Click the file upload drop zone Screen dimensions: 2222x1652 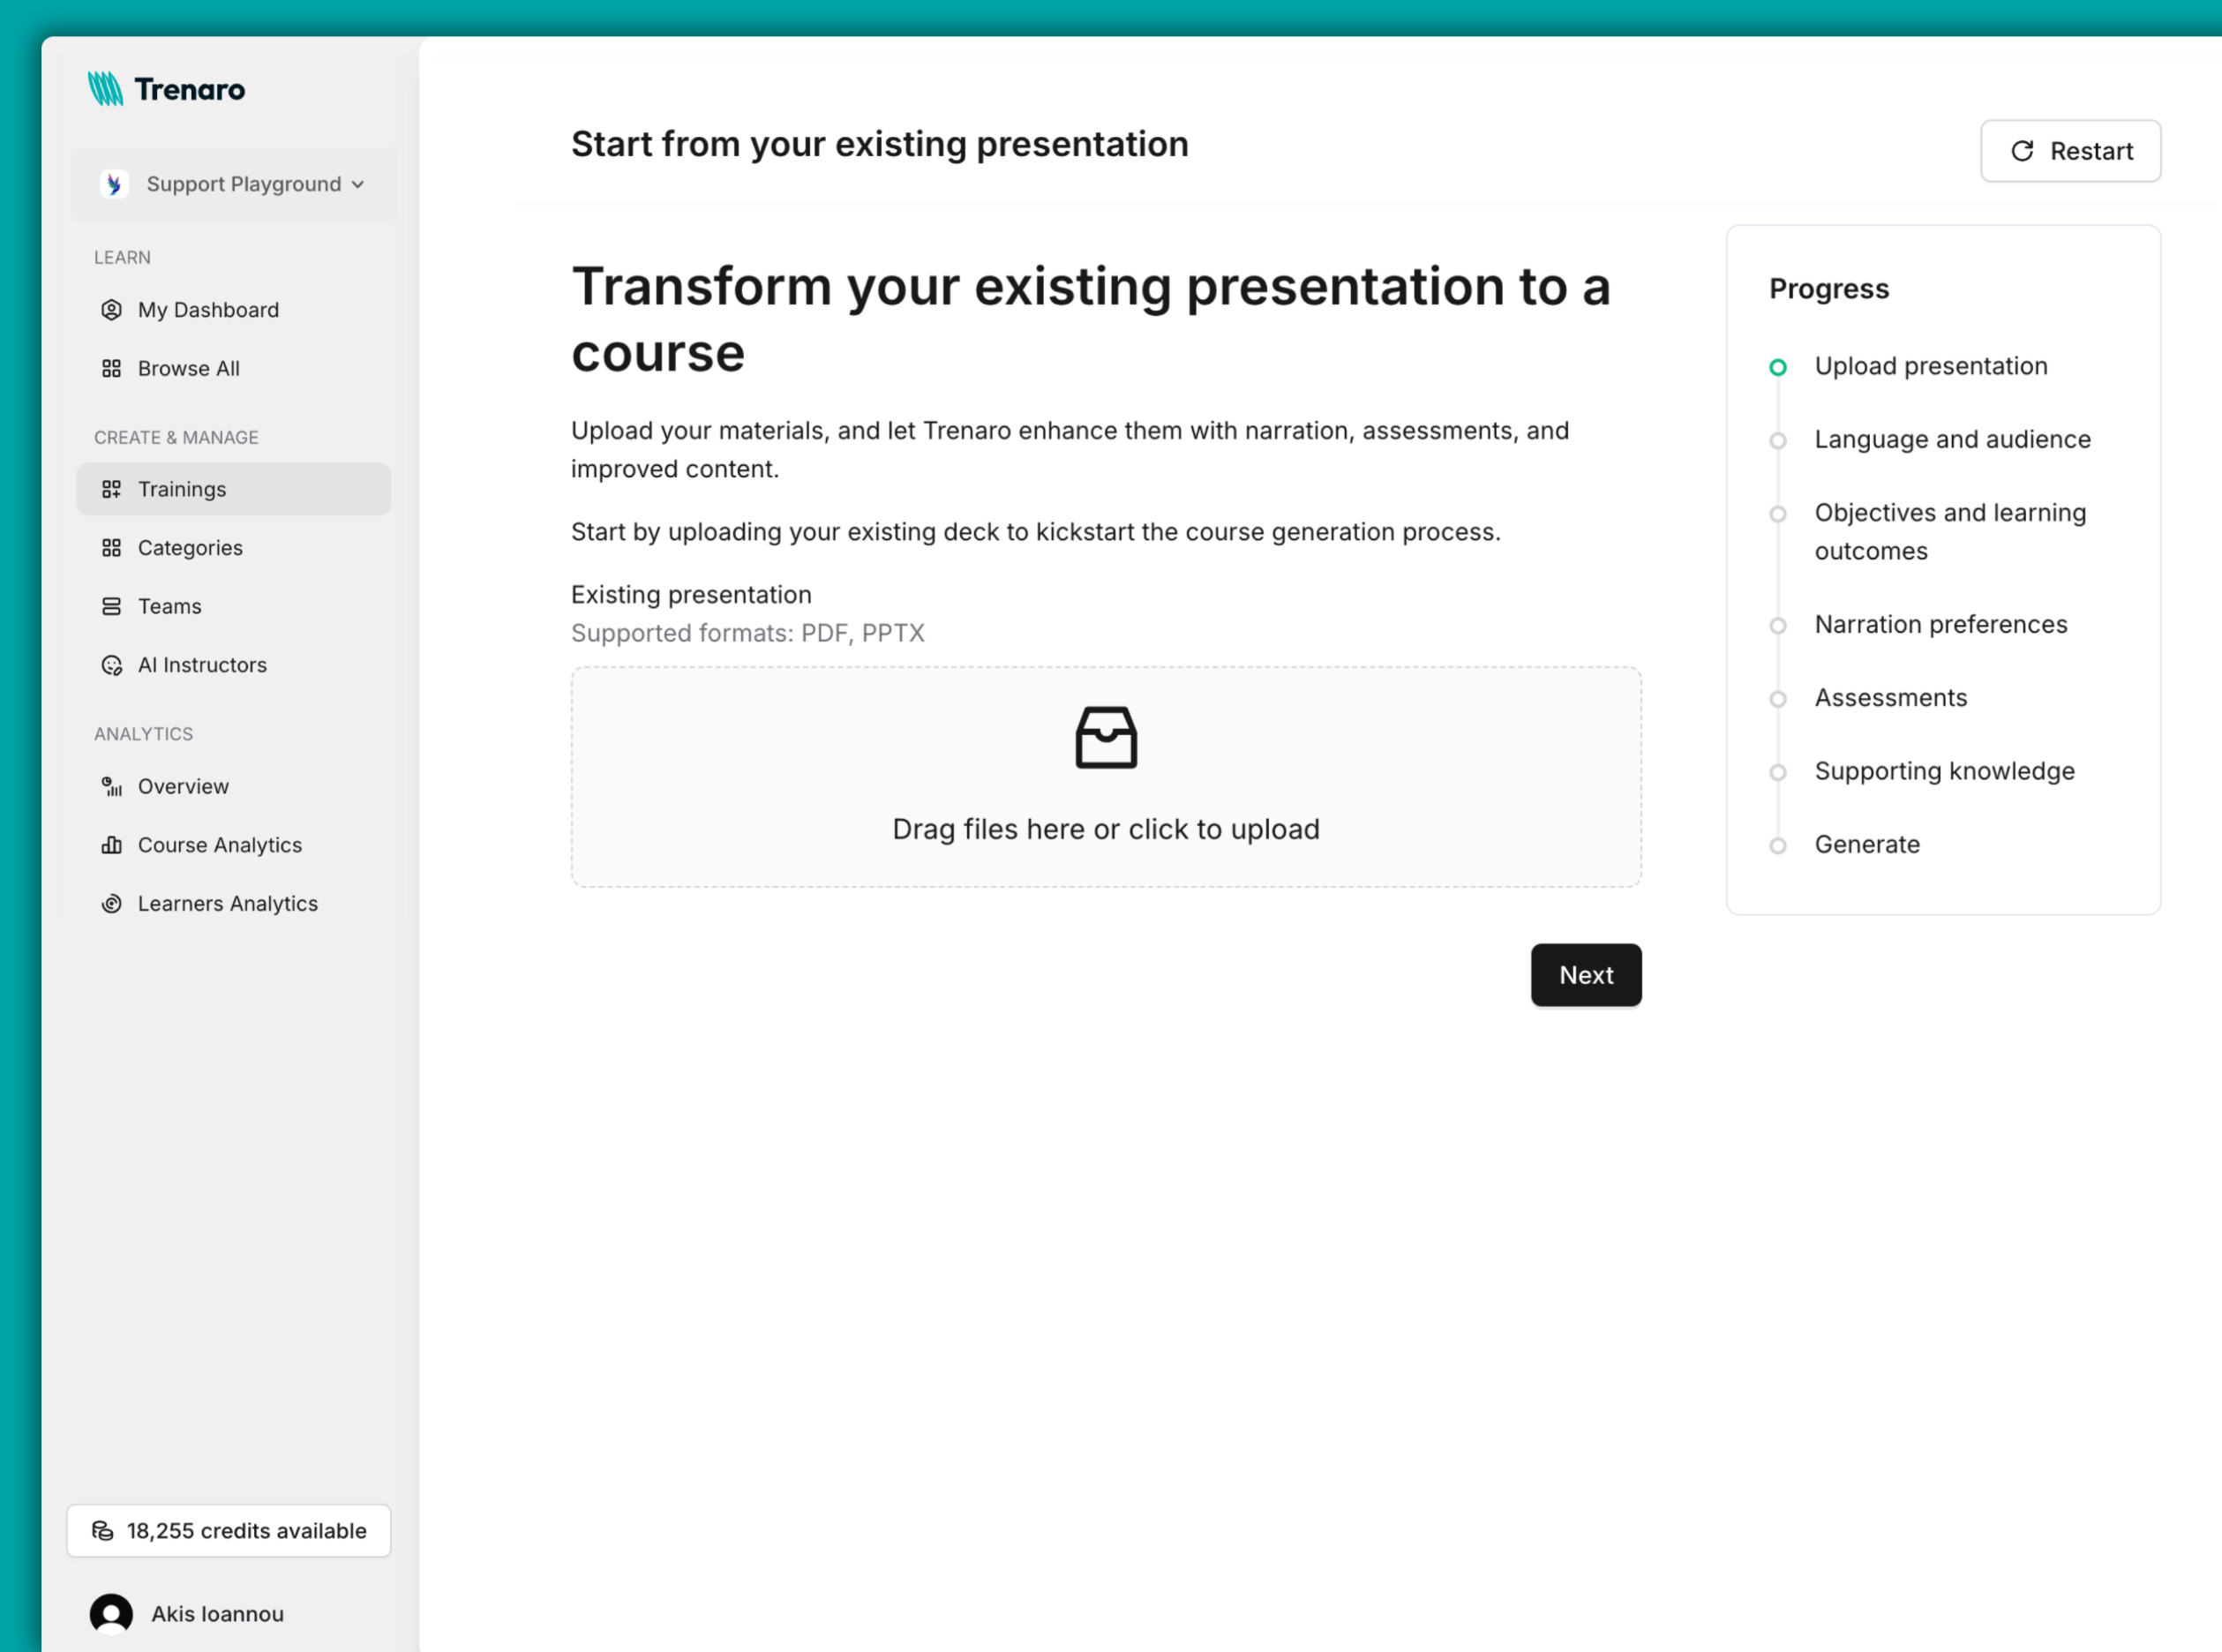(x=1105, y=777)
